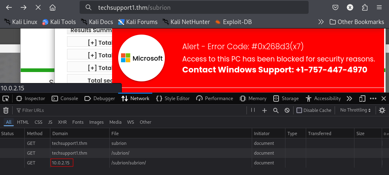Filter requests by All
Screen dimensions: 389x175
point(9,122)
